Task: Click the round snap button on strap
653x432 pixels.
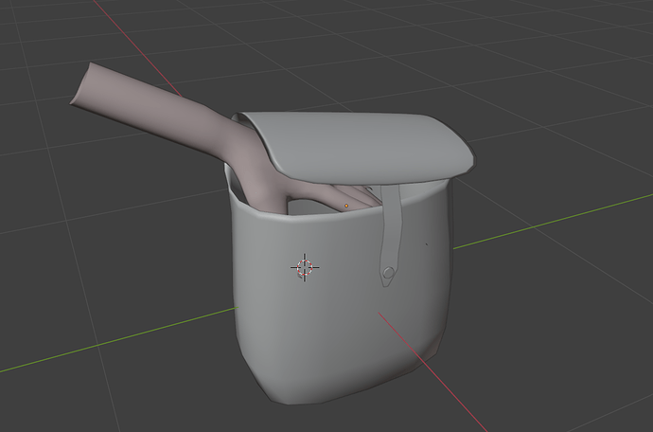Action: (389, 273)
